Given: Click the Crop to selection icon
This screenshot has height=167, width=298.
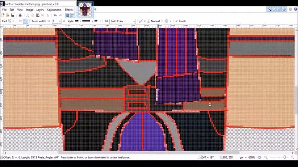Looking at the screenshot, I should [43, 15].
